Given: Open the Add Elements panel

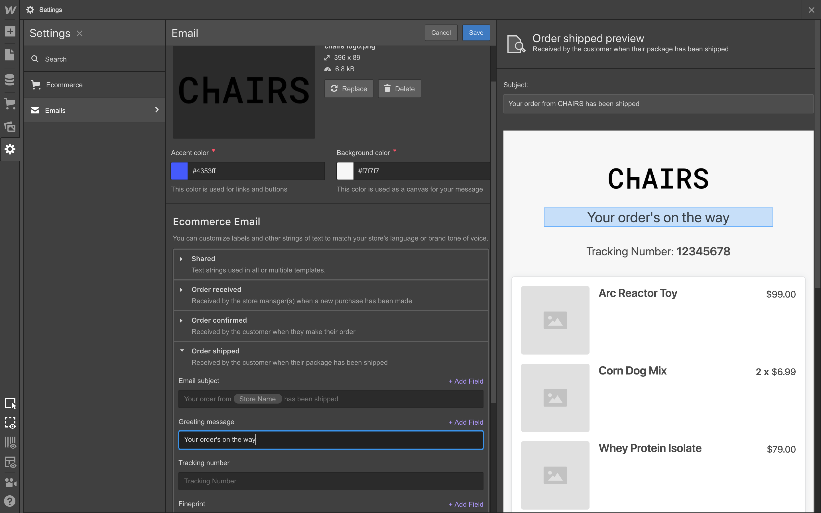Looking at the screenshot, I should 10,32.
